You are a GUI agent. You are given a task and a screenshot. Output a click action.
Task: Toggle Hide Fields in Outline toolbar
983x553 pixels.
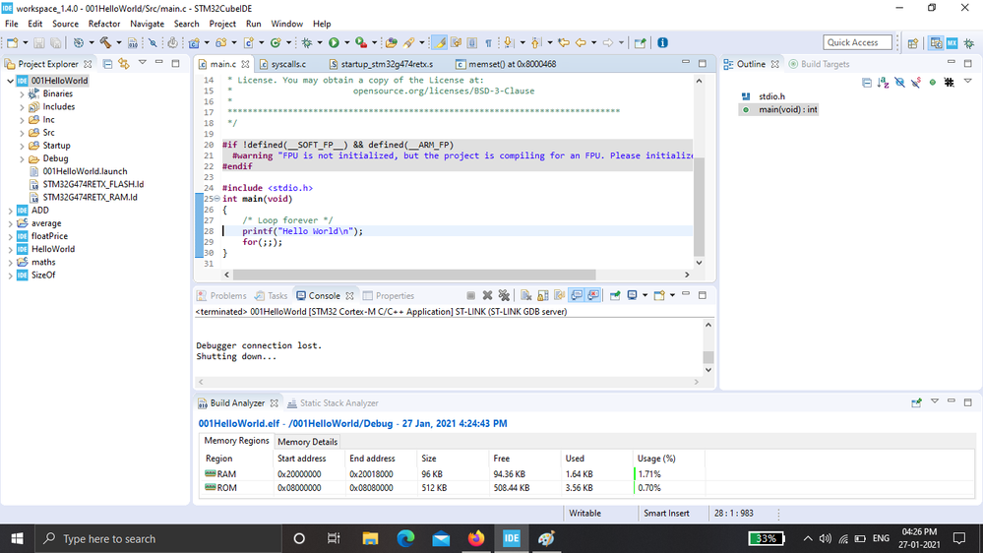(899, 82)
